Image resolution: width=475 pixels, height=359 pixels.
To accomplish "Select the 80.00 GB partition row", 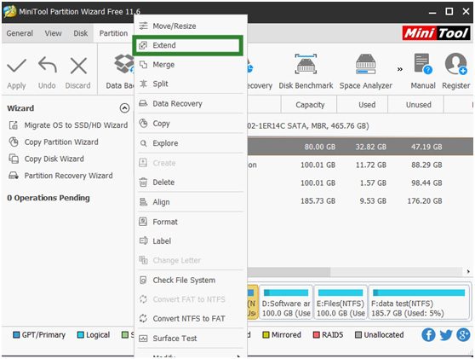I will (360, 147).
